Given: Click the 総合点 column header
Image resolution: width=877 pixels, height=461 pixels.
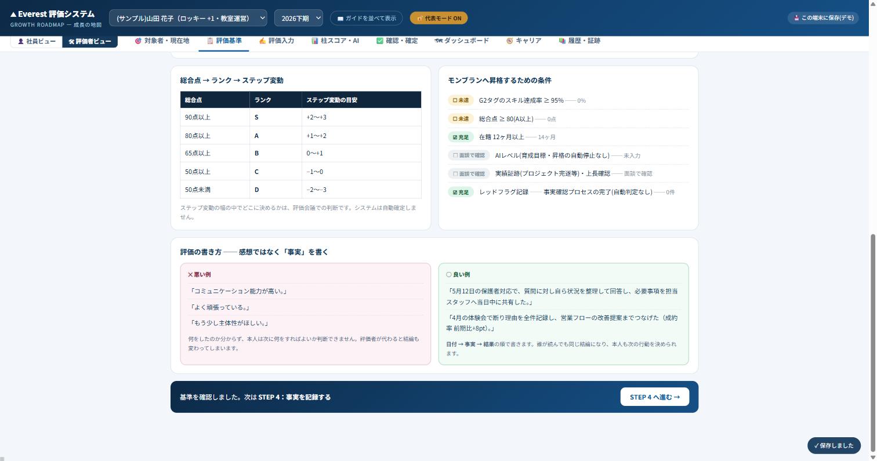Looking at the screenshot, I should pyautogui.click(x=215, y=100).
